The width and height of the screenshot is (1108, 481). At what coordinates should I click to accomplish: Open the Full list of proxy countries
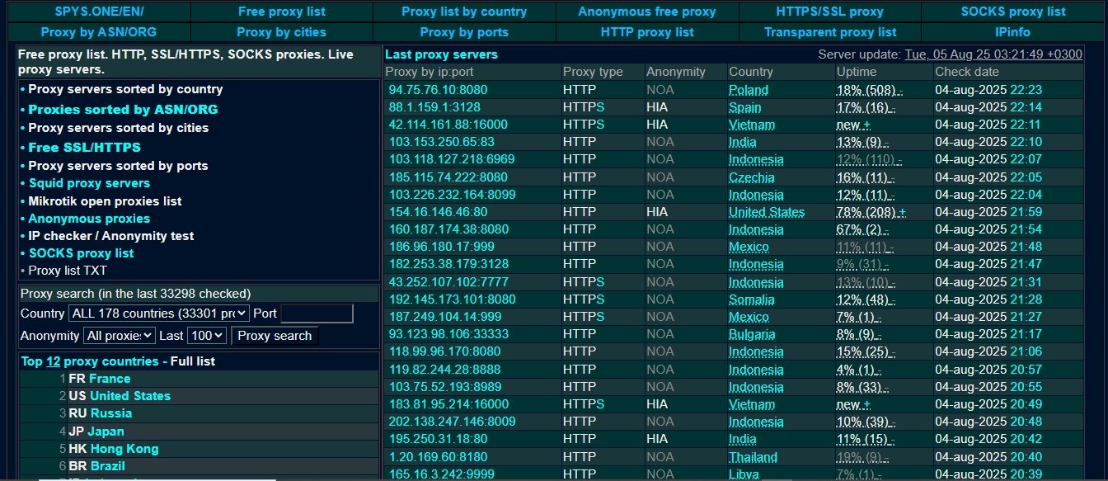point(193,361)
